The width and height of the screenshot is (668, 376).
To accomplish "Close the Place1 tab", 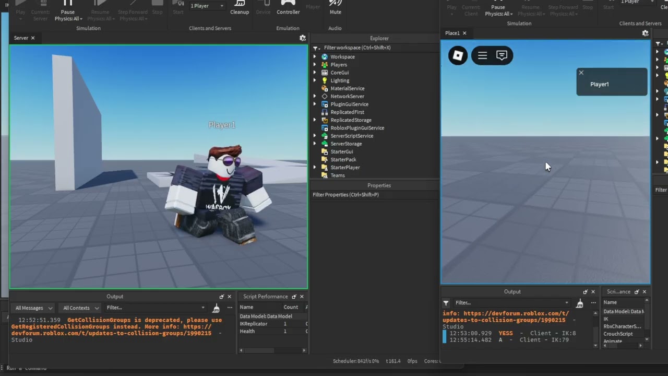I will [x=464, y=33].
